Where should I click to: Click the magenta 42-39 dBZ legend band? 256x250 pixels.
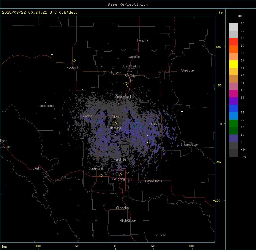(233, 94)
